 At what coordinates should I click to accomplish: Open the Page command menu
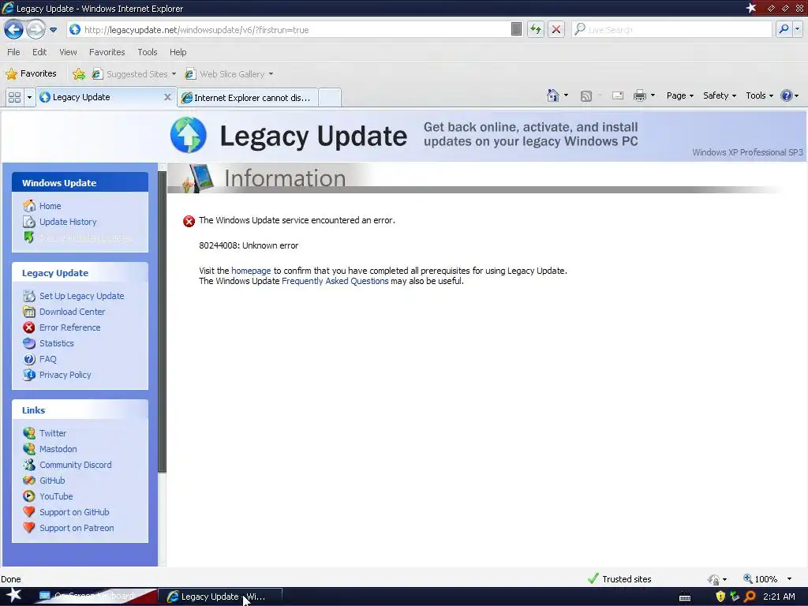[x=679, y=95]
